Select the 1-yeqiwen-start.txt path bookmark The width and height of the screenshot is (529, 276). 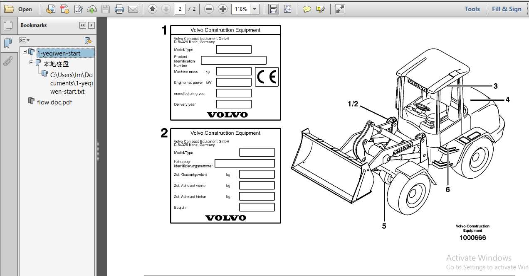(x=72, y=83)
